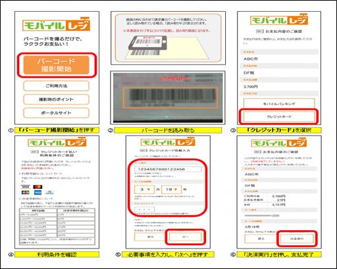Click the payment fee table on the terms screen
Viewport: 337px width, 269px height.
[x=57, y=226]
